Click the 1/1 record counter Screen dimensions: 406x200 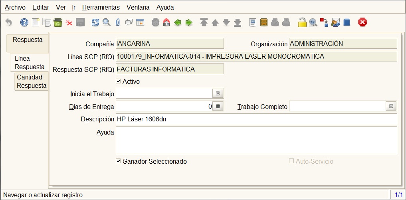pos(398,195)
